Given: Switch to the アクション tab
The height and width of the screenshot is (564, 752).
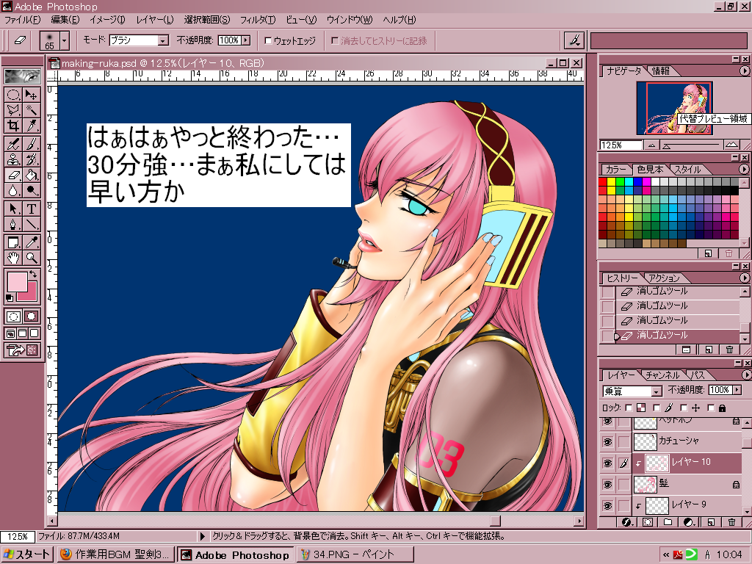Looking at the screenshot, I should click(664, 278).
